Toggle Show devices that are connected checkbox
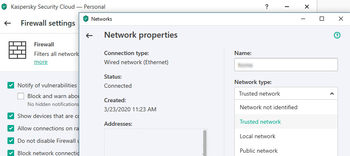350x156 pixels. 11,116
